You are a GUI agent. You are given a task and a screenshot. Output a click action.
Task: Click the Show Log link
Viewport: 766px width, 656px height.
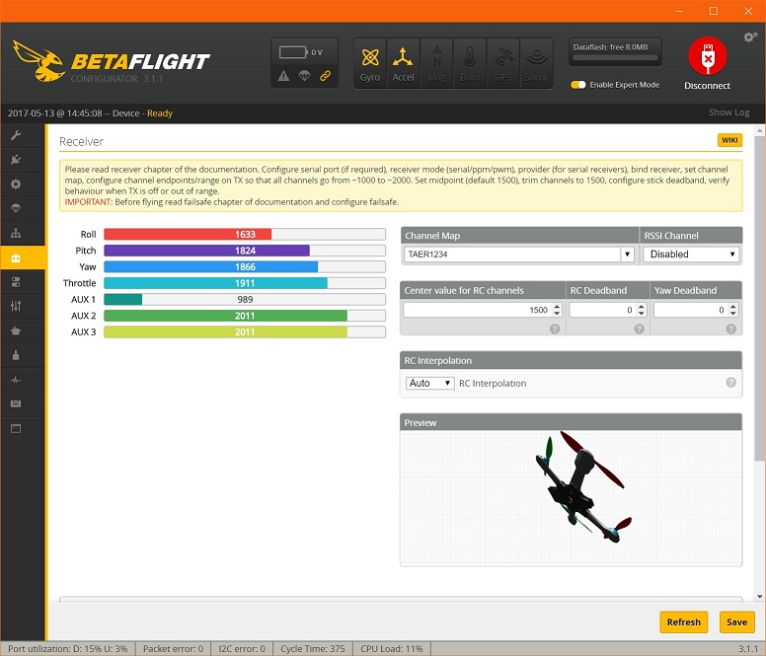[728, 112]
